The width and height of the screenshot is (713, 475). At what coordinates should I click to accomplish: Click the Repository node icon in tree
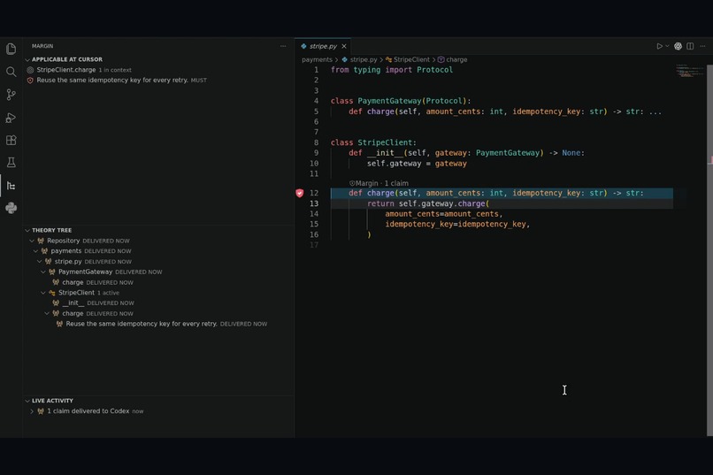click(x=41, y=241)
